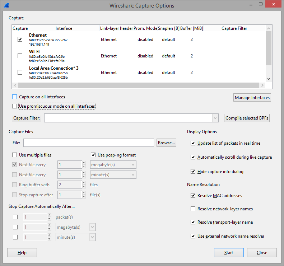Decrement the stop-after megabyte(s) spinner
284x266 pixels.
tap(50, 229)
